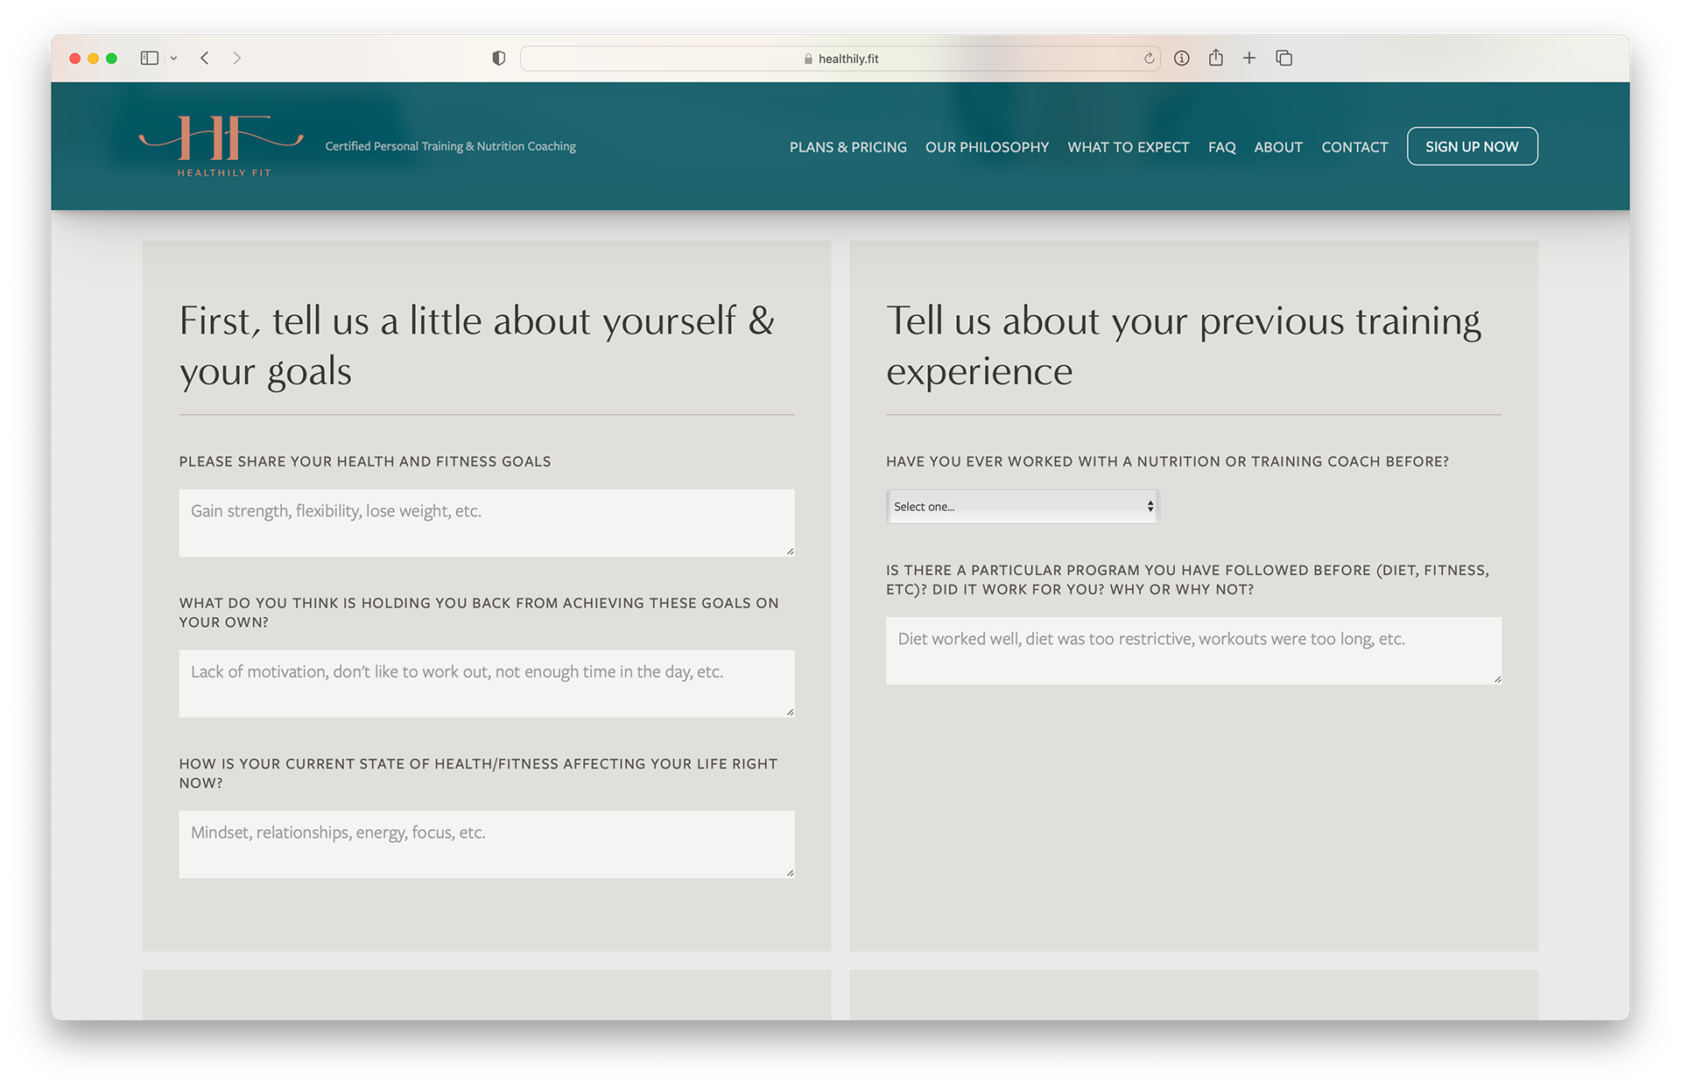This screenshot has width=1681, height=1088.
Task: Toggle the Safari sidebar icon
Action: [x=150, y=58]
